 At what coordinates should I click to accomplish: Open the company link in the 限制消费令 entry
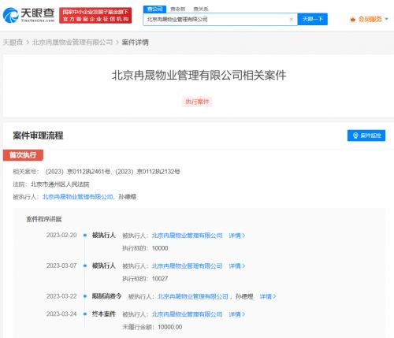click(193, 296)
